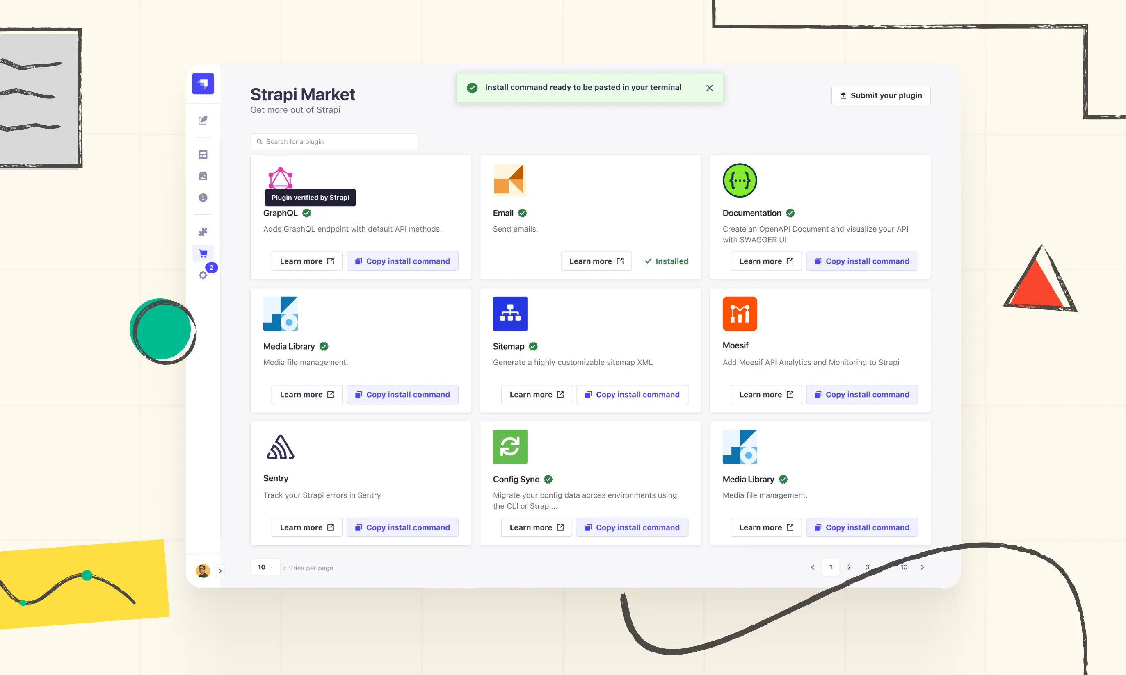This screenshot has width=1126, height=675.
Task: Click the Moesif plugin logo
Action: click(x=740, y=314)
